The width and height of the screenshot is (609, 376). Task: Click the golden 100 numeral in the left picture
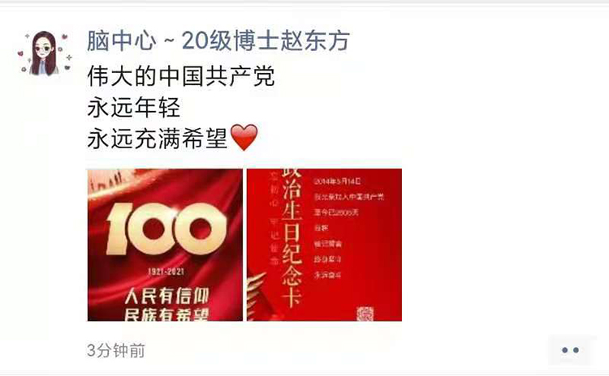(x=166, y=229)
